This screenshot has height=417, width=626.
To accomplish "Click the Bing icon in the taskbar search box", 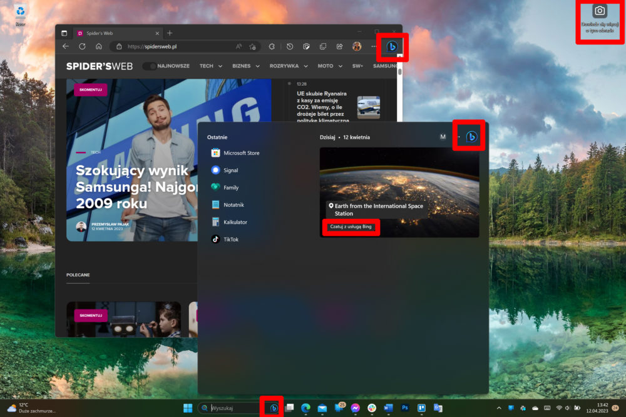I will 274,408.
